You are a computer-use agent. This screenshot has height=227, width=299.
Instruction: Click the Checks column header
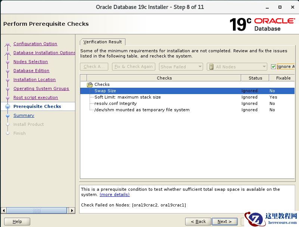coord(164,78)
